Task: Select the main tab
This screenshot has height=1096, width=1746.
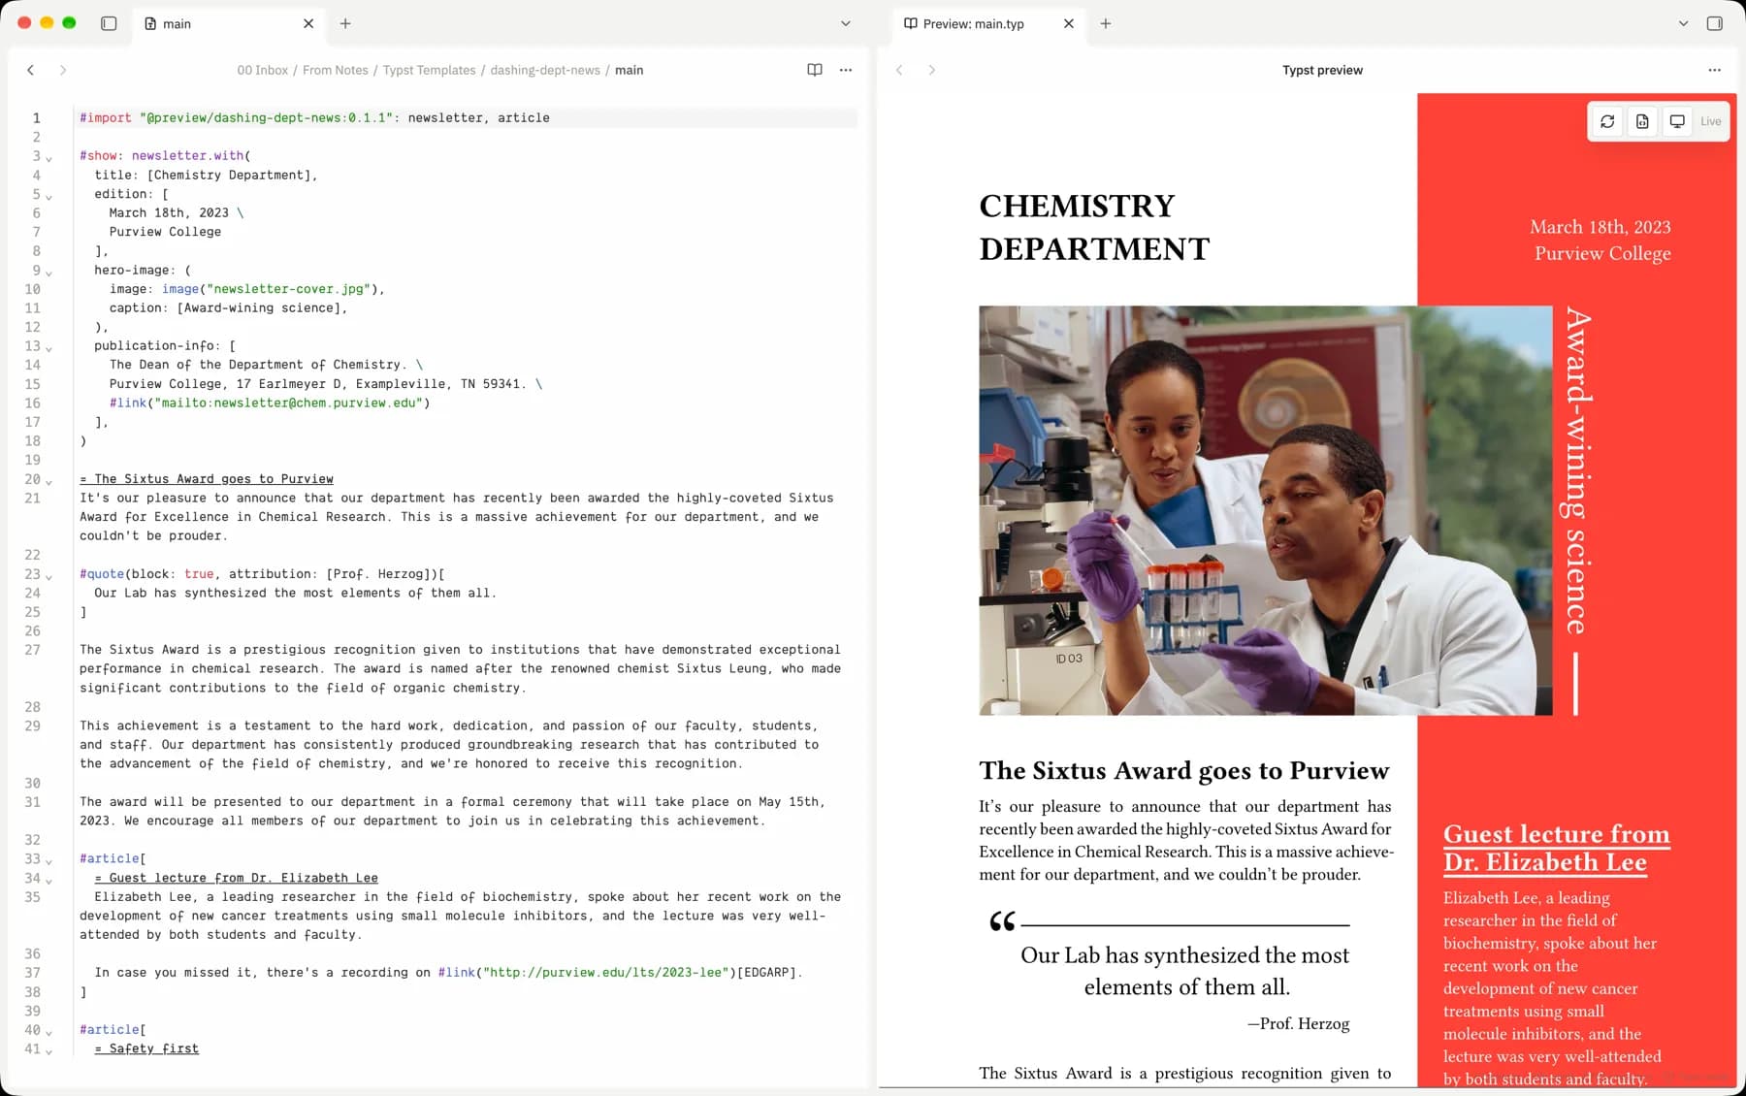Action: click(229, 23)
